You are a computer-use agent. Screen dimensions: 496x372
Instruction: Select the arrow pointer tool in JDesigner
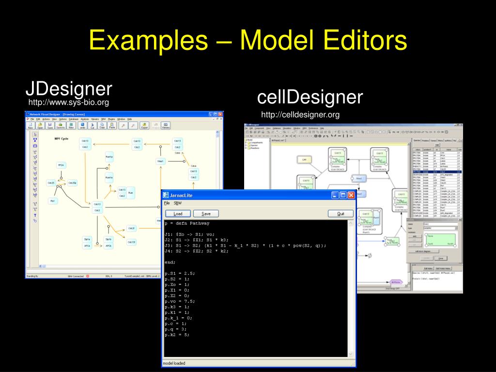(x=35, y=135)
